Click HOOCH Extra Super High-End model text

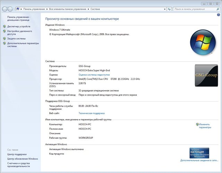(94, 70)
